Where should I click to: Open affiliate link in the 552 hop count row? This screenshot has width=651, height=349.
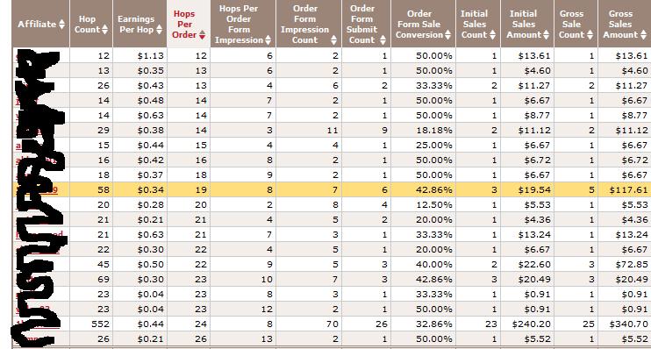[x=39, y=324]
